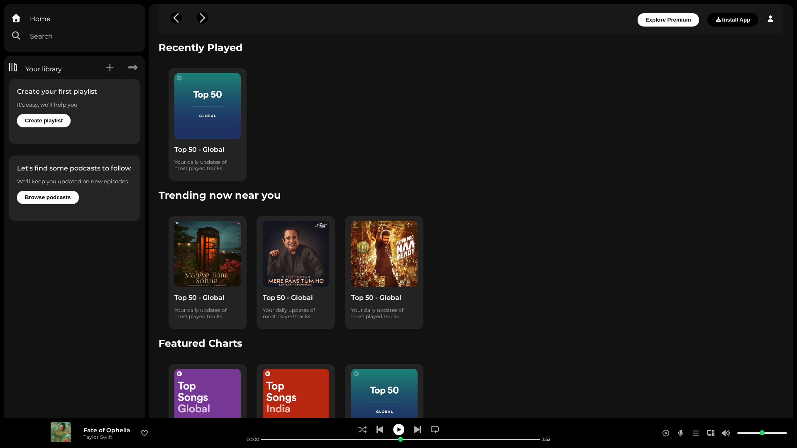This screenshot has width=797, height=448.
Task: Open the Naa Ready album card
Action: pos(384,273)
